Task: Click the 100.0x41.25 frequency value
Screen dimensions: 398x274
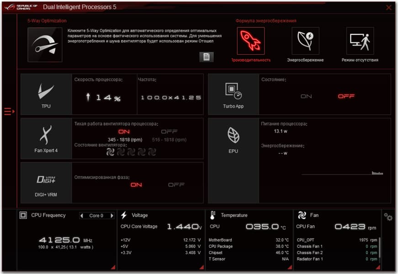Action: coord(171,98)
